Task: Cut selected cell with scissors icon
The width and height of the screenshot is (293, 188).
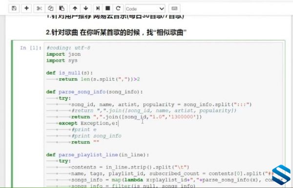Action: pos(39,9)
